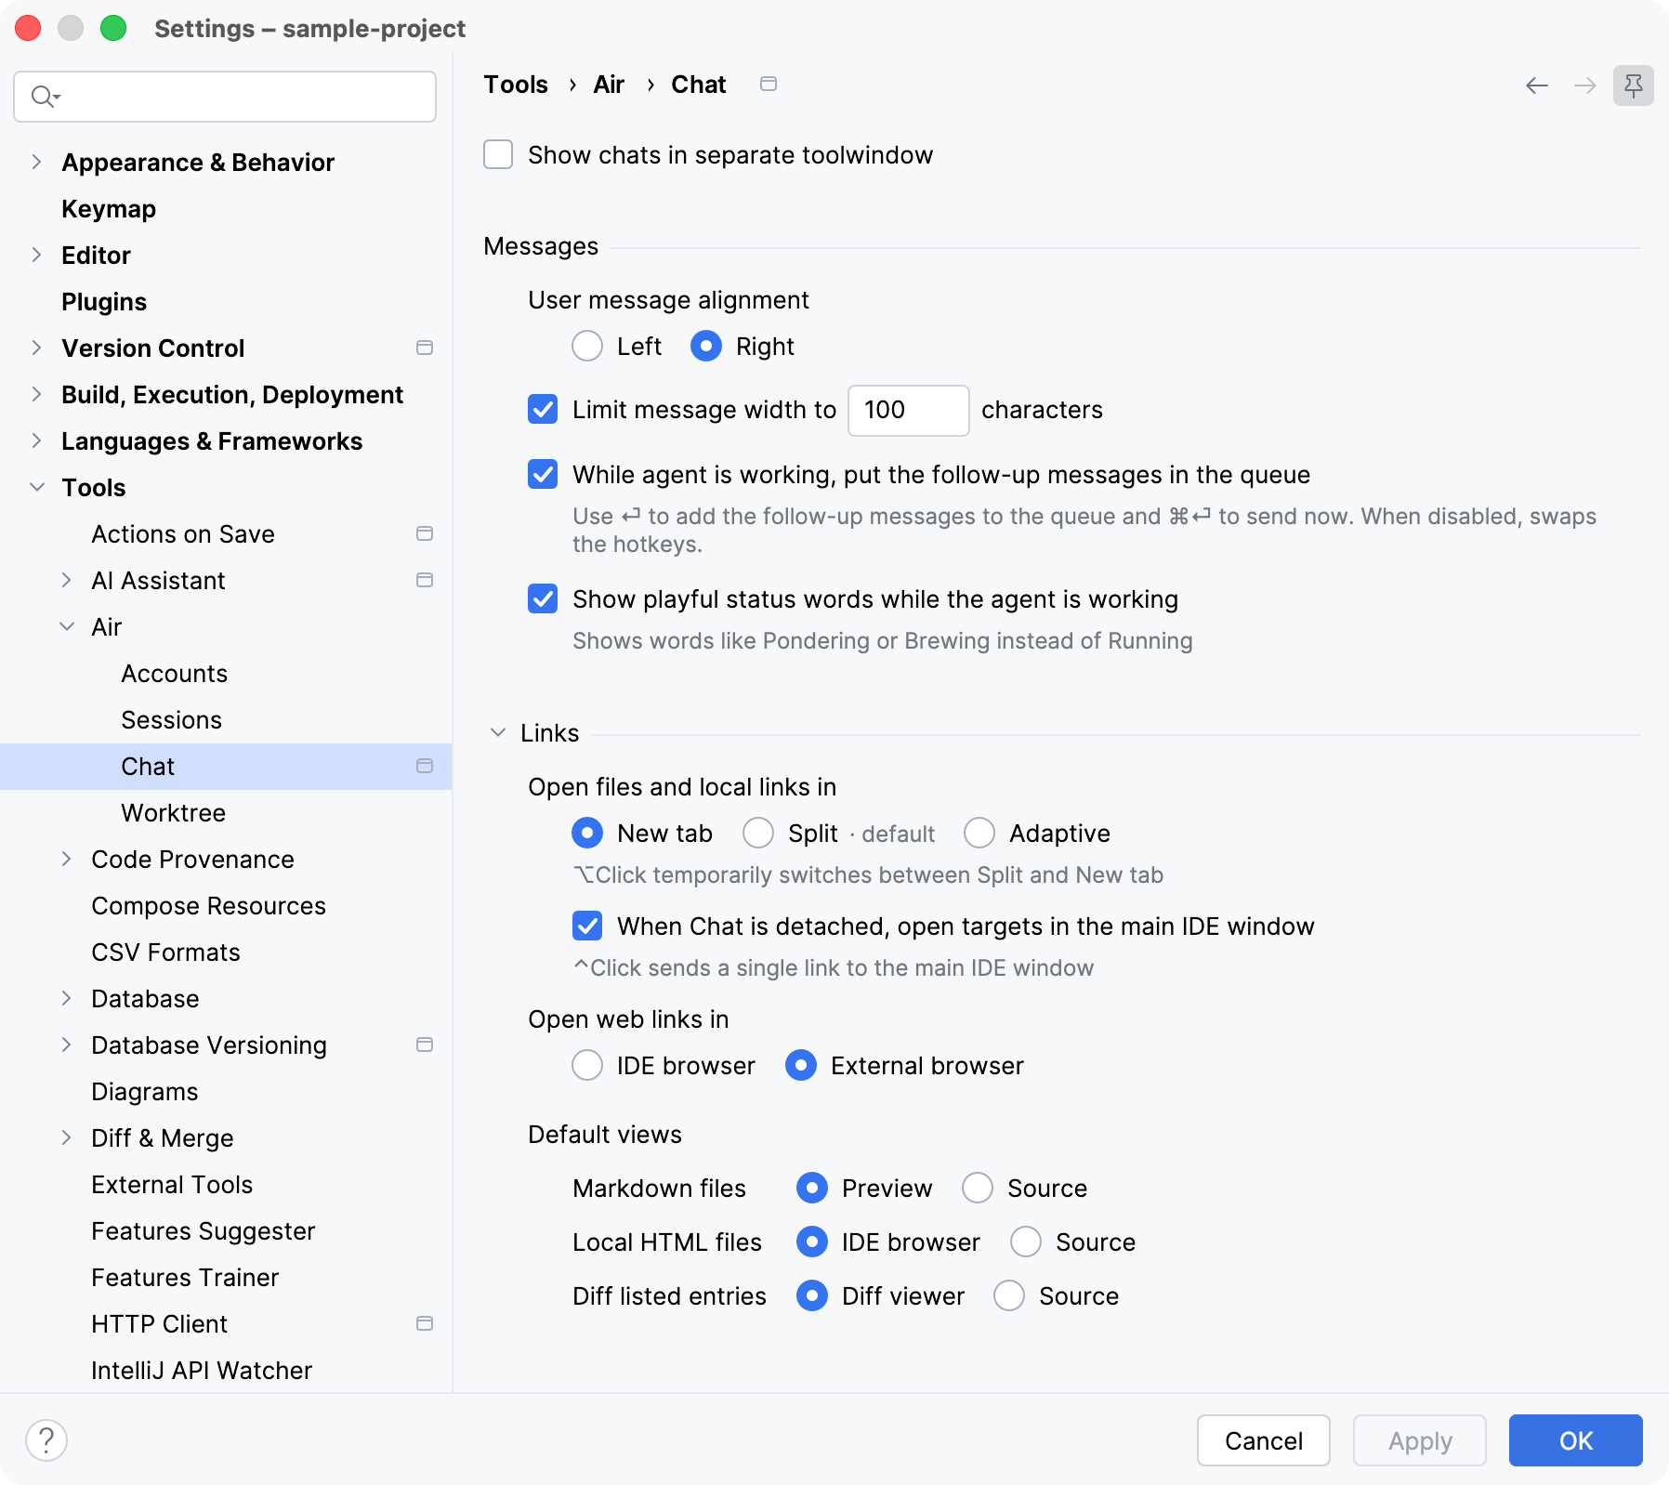Click the project icon on Database Versioning row

pos(425,1045)
